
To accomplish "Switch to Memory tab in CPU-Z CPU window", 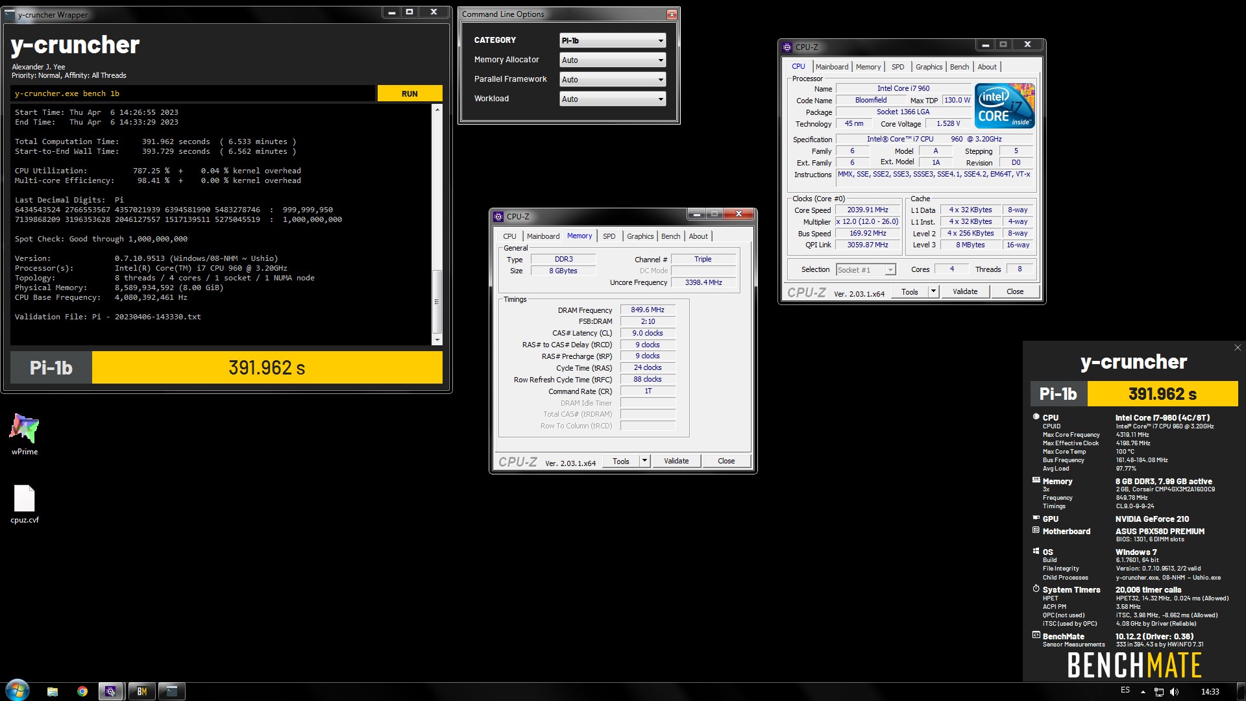I will [x=868, y=67].
